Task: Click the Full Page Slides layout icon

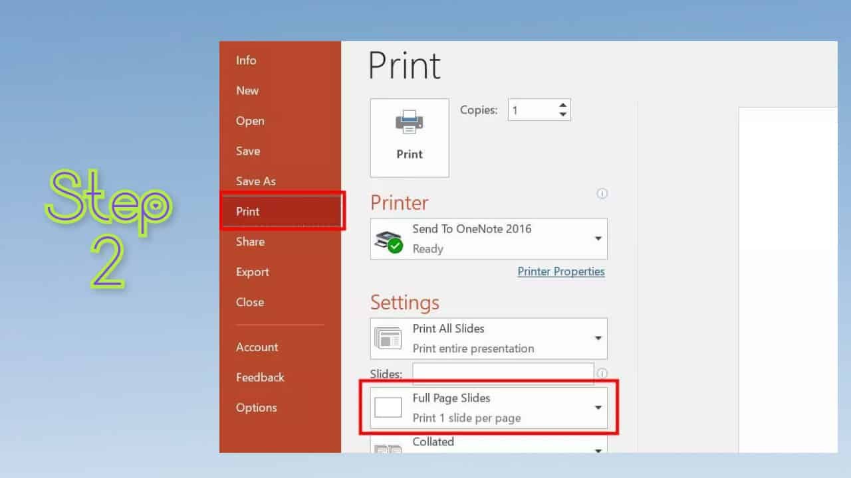Action: tap(388, 407)
